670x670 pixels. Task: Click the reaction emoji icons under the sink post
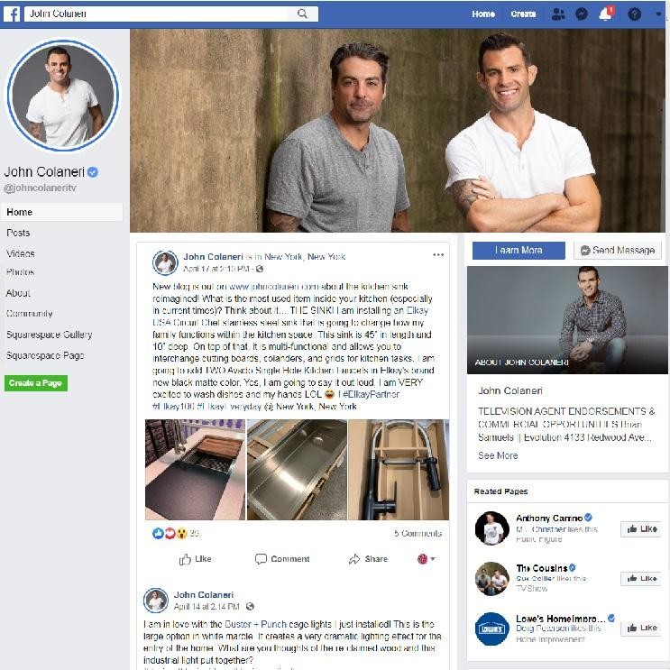170,533
